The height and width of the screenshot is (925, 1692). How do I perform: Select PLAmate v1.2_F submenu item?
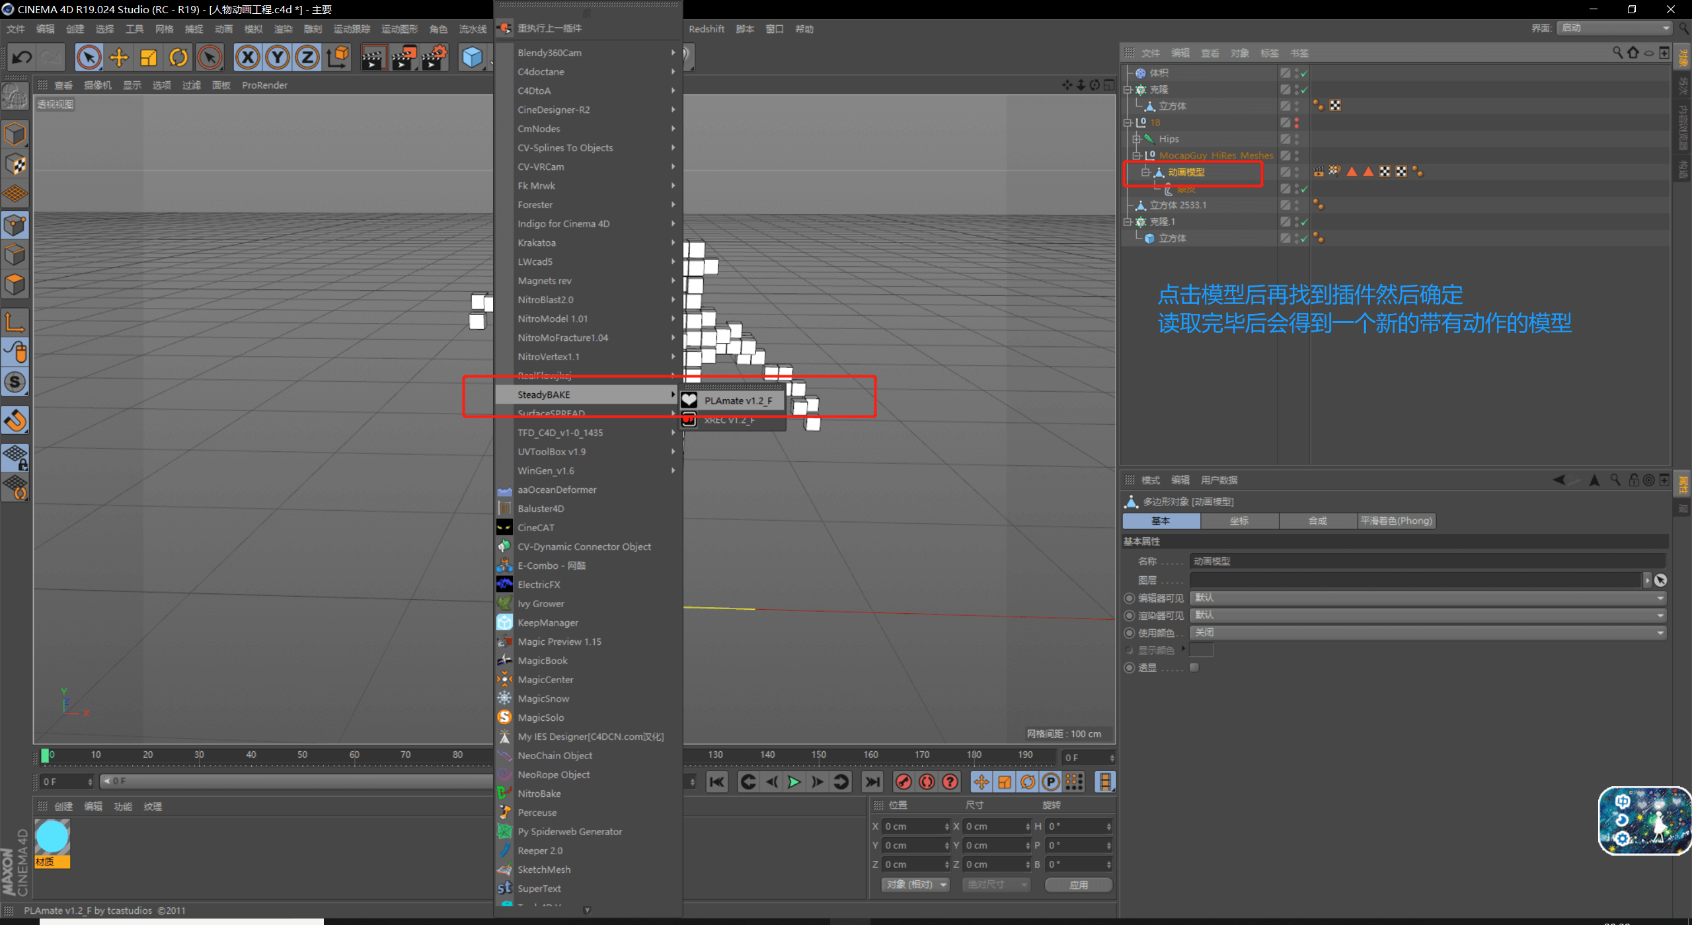(x=738, y=400)
